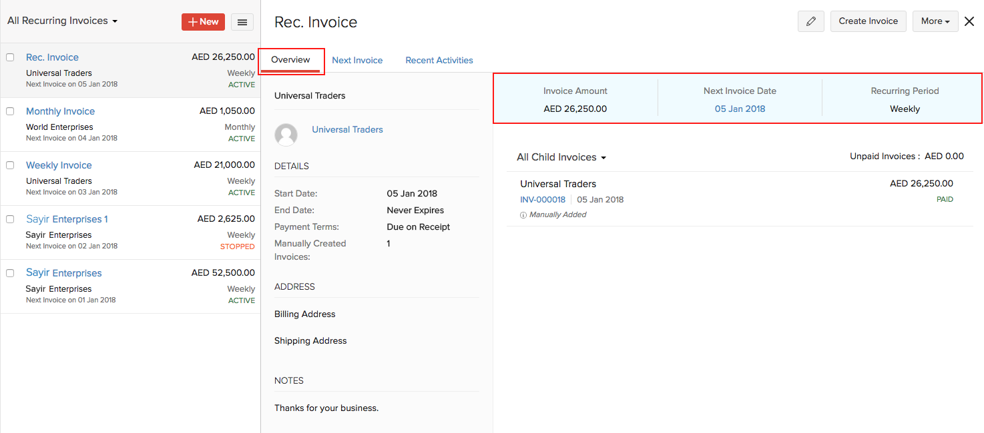
Task: Tick the Rec. Invoice checkbox
Action: point(10,57)
